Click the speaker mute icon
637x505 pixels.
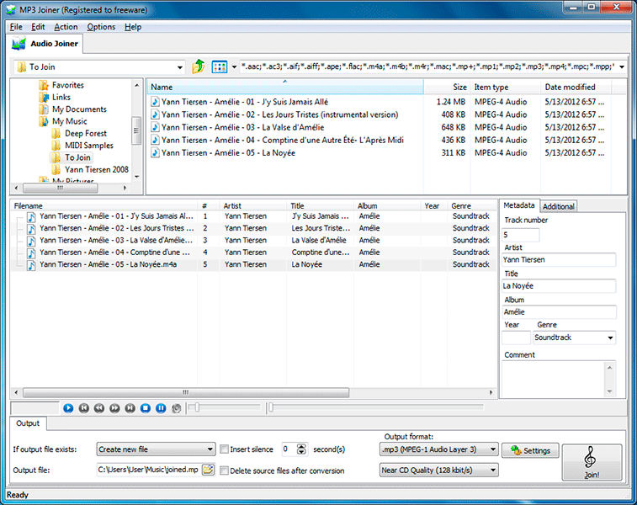point(177,408)
